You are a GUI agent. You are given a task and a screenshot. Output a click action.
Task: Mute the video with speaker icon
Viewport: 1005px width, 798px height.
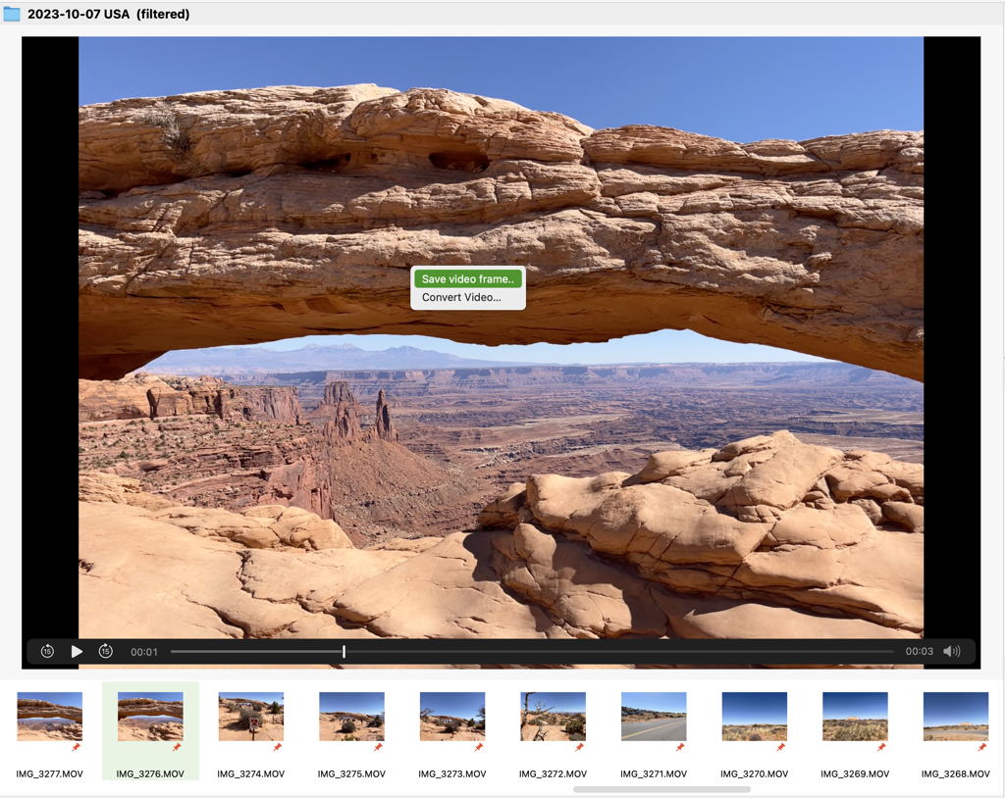tap(951, 652)
